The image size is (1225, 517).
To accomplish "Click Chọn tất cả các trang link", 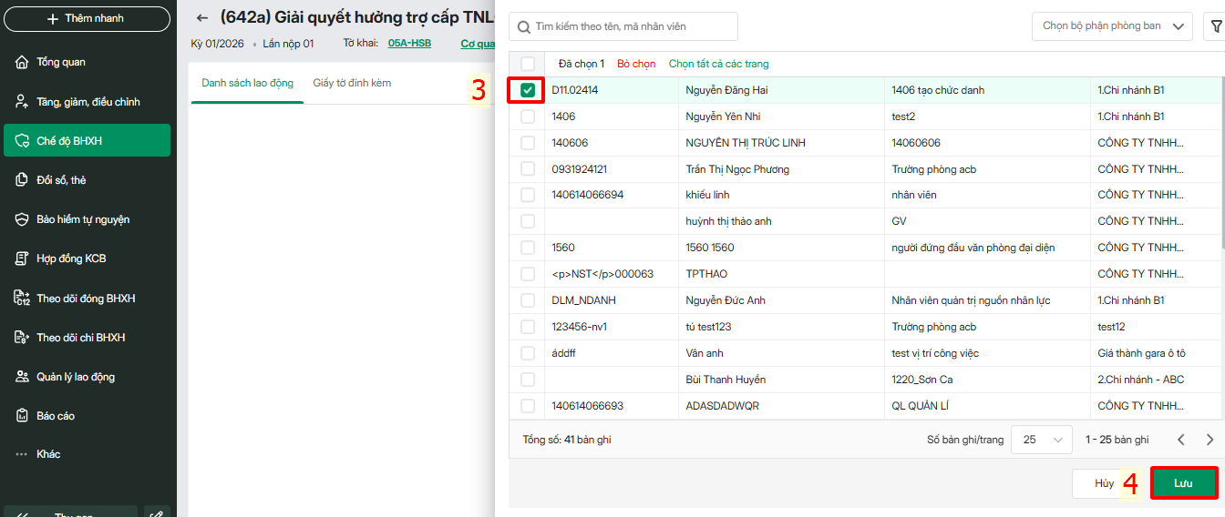I will (x=719, y=64).
